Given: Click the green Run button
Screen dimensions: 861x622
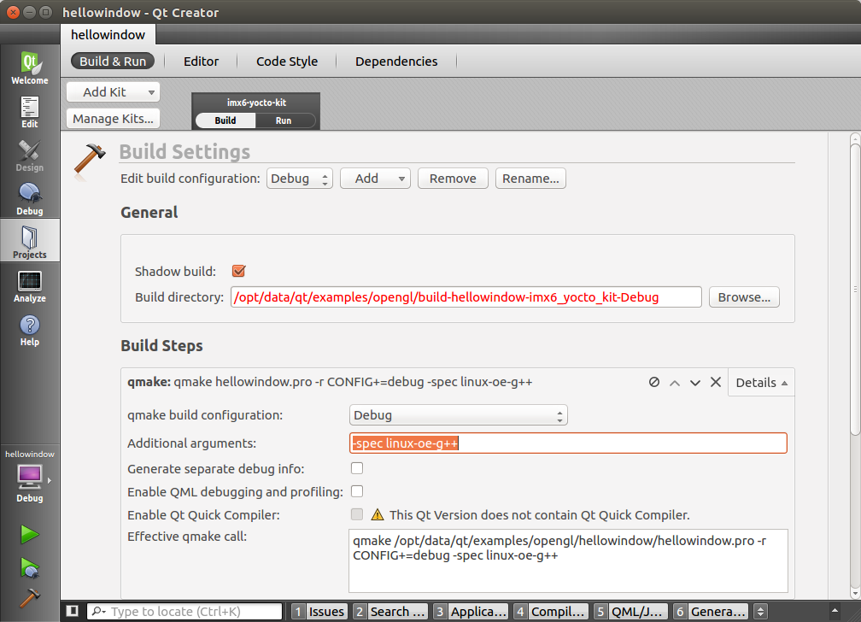Looking at the screenshot, I should pyautogui.click(x=30, y=535).
